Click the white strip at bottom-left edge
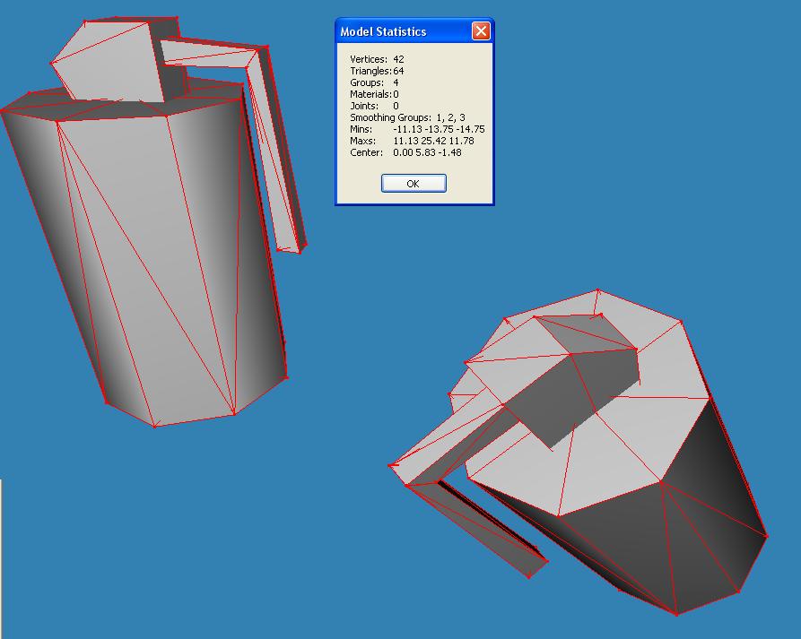The width and height of the screenshot is (801, 639). click(x=1, y=556)
